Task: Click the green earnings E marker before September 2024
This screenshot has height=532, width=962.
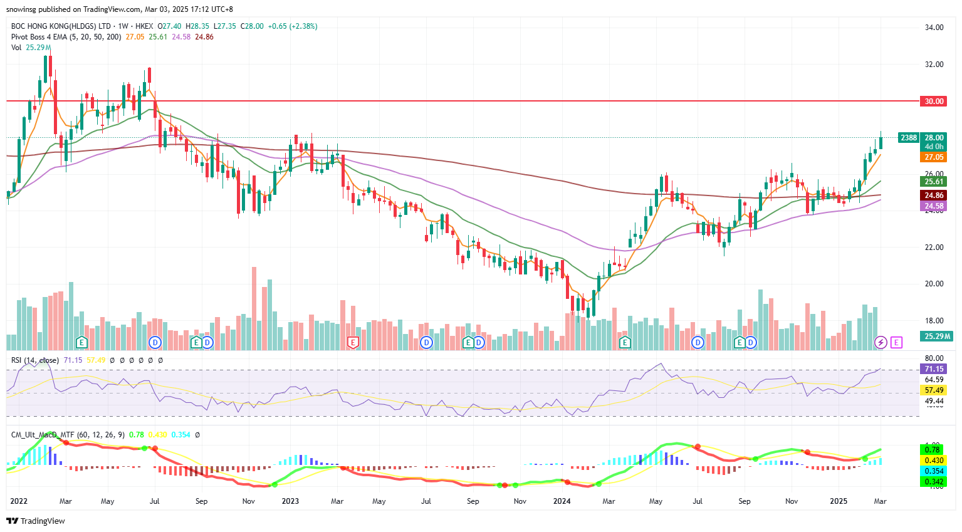Action: [x=740, y=342]
